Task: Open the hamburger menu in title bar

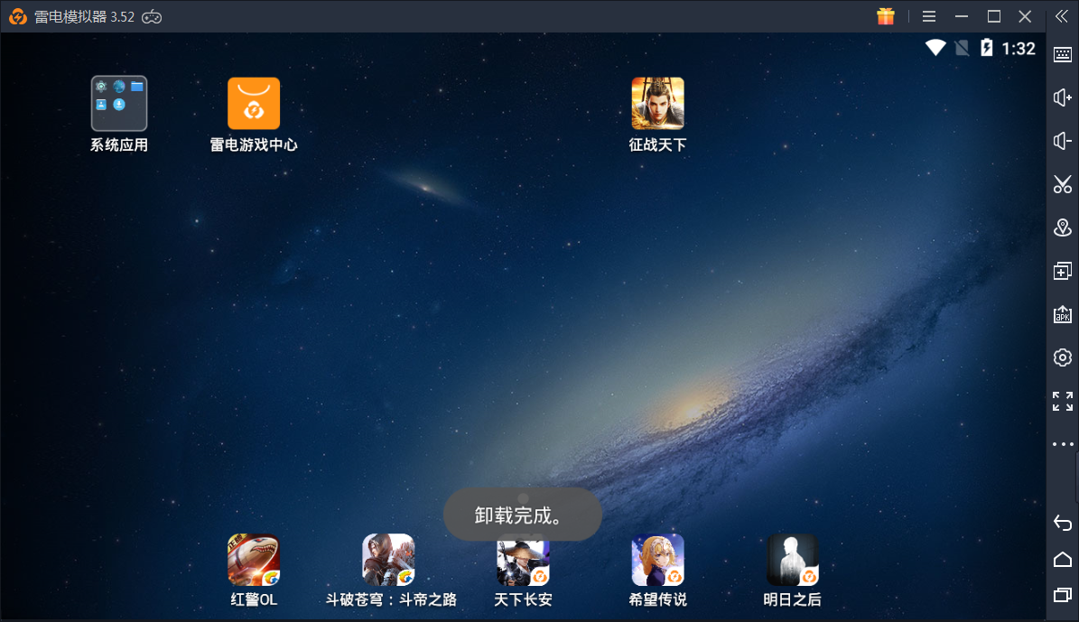Action: click(929, 16)
